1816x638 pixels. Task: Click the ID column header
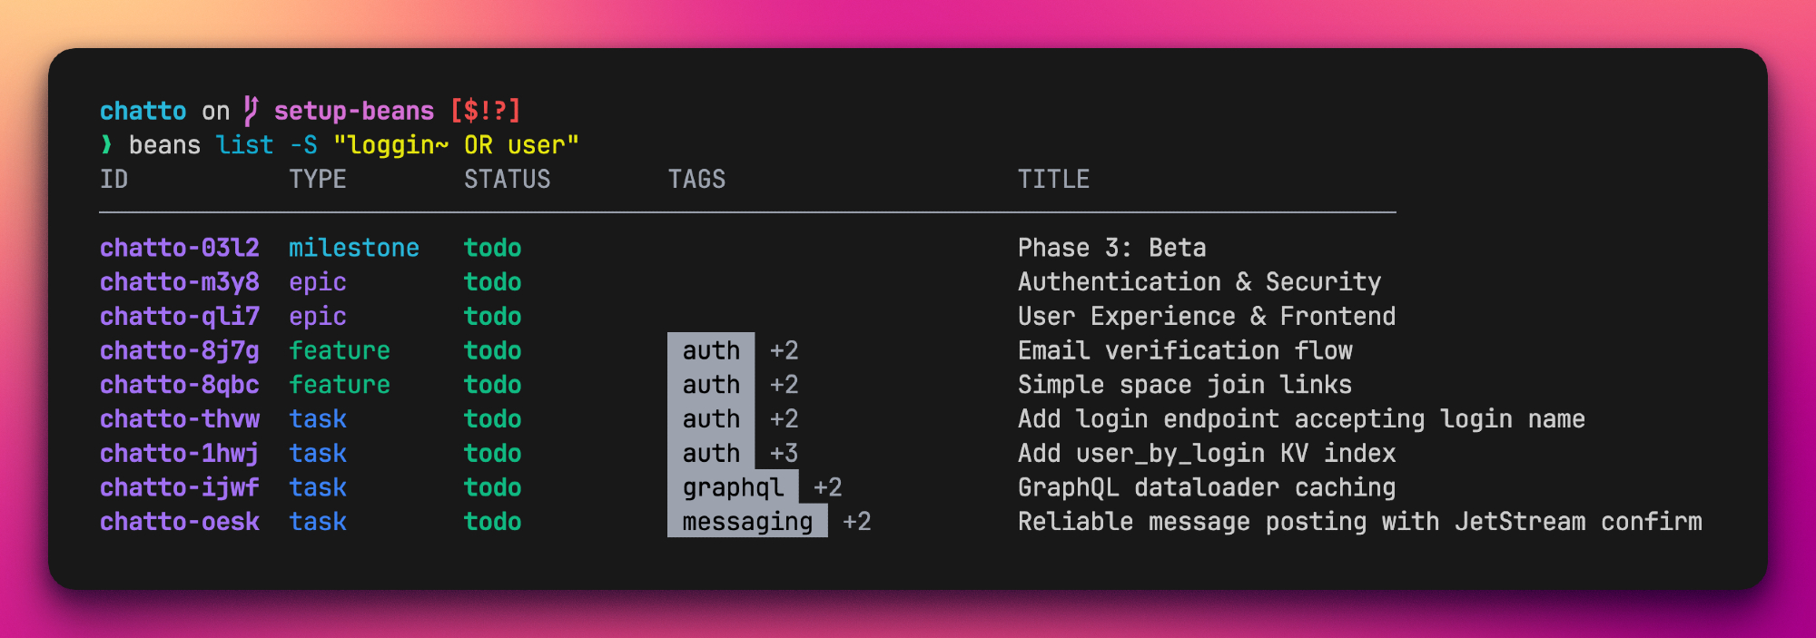pos(114,180)
